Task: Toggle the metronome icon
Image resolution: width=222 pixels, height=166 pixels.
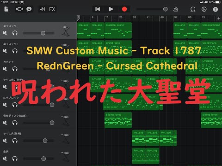Action: pos(176,9)
